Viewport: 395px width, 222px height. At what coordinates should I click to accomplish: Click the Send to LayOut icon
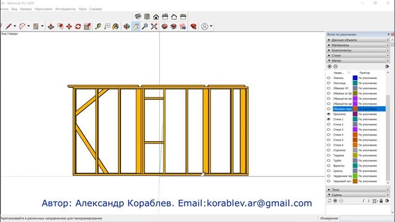click(x=183, y=26)
